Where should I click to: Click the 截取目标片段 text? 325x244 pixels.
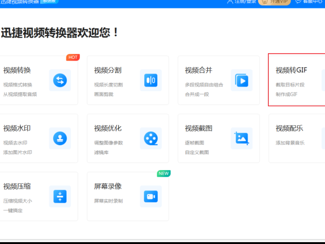click(x=290, y=85)
